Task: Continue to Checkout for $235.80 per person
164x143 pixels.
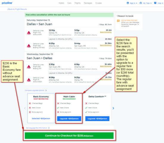Action: [x=69, y=136]
